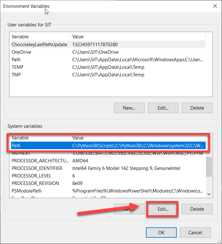Viewport: 222px width, 244px height.
Task: Click Delete button under system variables
Action: pyautogui.click(x=197, y=209)
